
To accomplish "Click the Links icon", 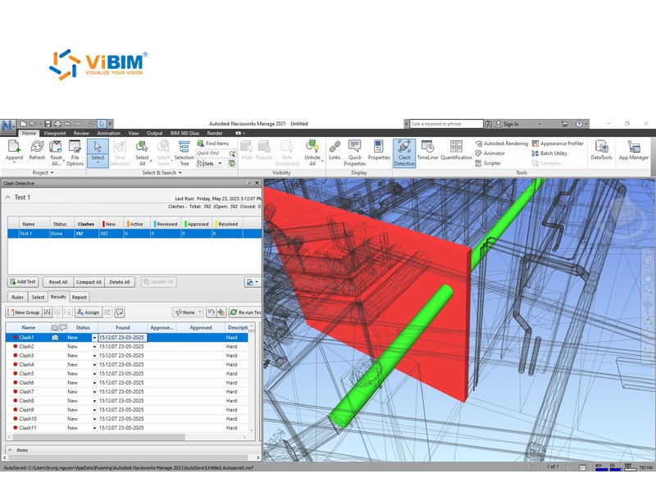I will (x=335, y=151).
